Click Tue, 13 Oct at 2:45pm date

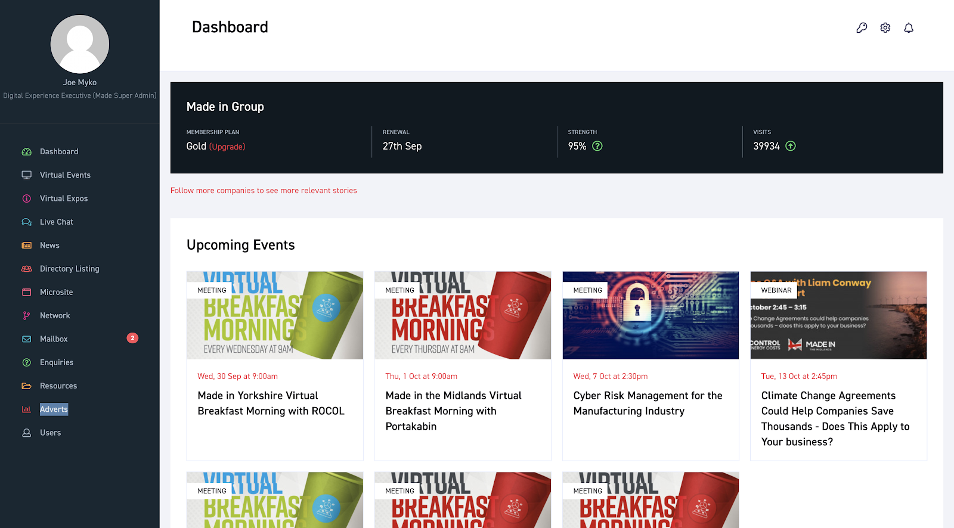(x=799, y=377)
